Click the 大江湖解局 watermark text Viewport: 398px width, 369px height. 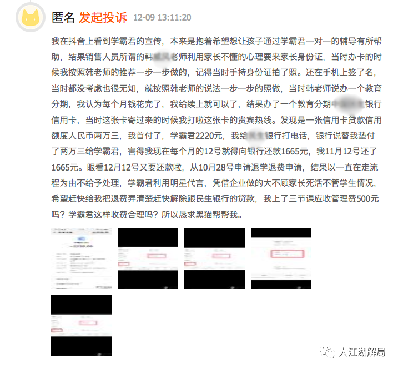(x=362, y=352)
